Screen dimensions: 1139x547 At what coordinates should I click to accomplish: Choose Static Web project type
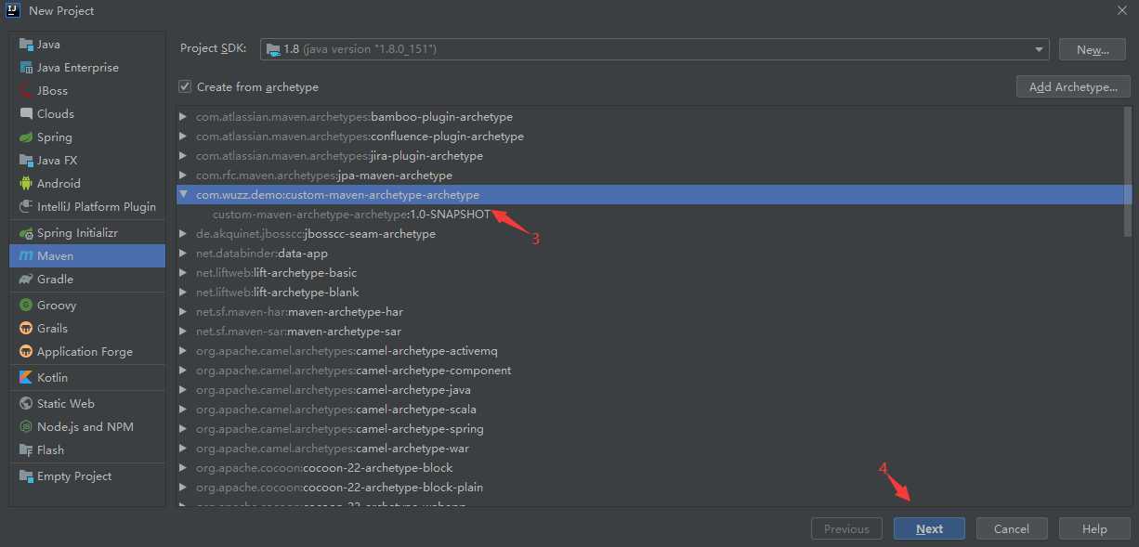87,404
